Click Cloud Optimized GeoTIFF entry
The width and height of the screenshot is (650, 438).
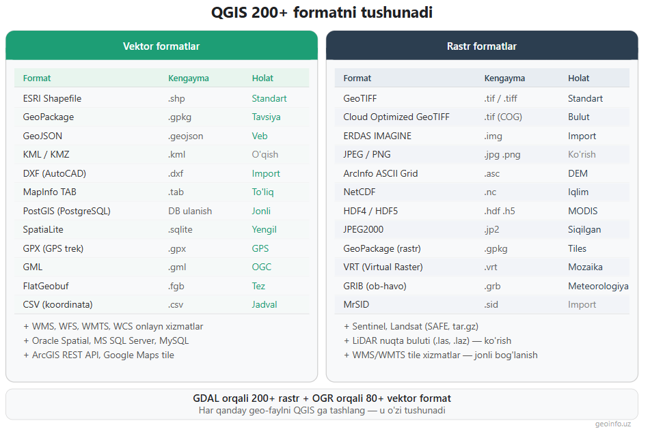coord(396,117)
